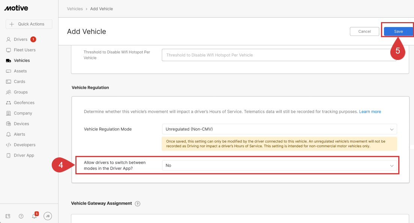Viewport: 414px width, 223px height.
Task: Click the Cards icon in sidebar
Action: pyautogui.click(x=9, y=82)
